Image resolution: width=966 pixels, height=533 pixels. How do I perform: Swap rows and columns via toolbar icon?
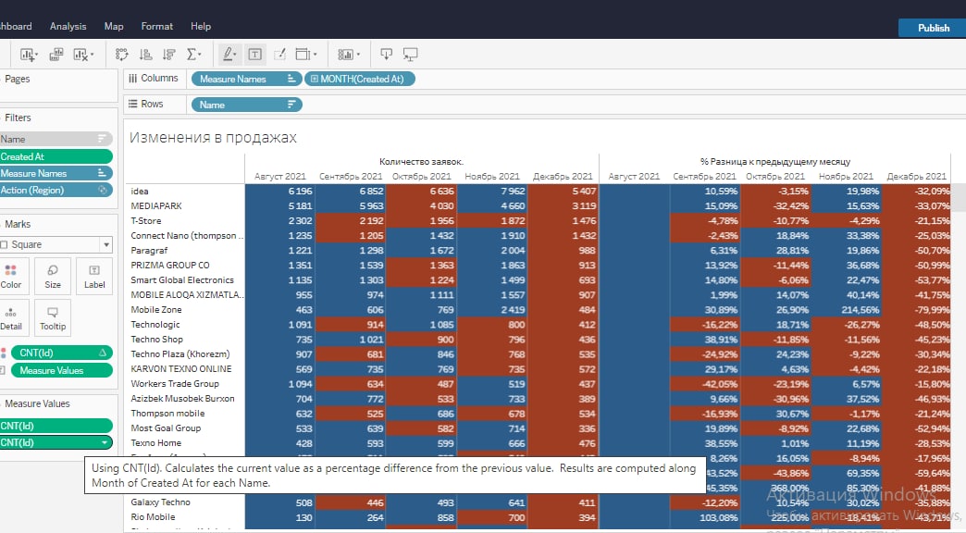(121, 55)
